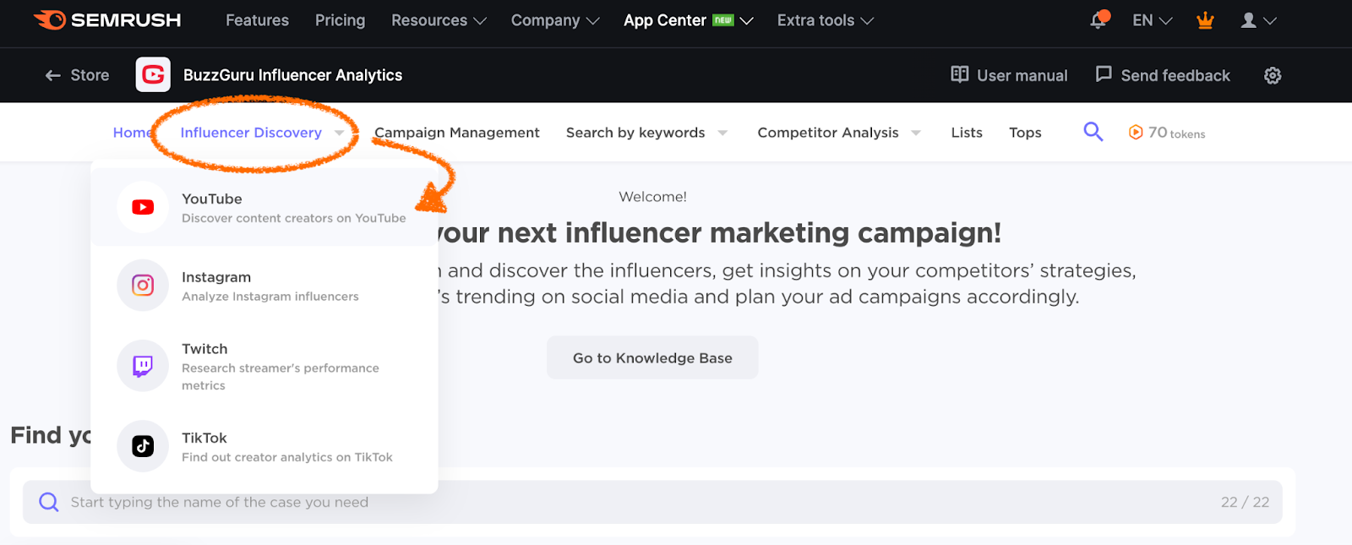Open Features in the top menu
The width and height of the screenshot is (1352, 545).
(257, 20)
